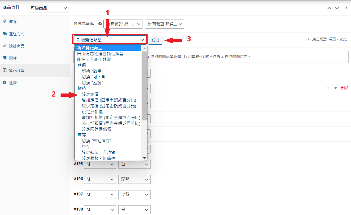Click the help question mark beside 預設表單值
Screen dimensions: 351x215
[100, 24]
